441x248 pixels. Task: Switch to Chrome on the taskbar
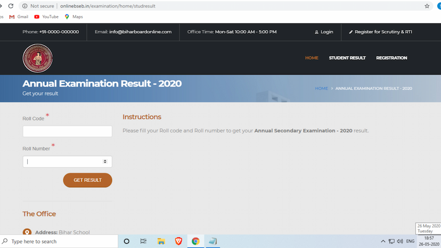pos(195,241)
